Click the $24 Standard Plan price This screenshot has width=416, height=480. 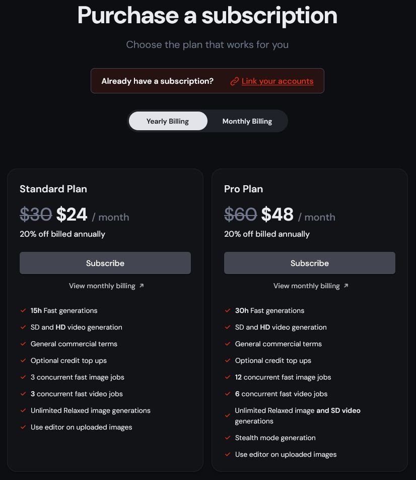point(72,215)
